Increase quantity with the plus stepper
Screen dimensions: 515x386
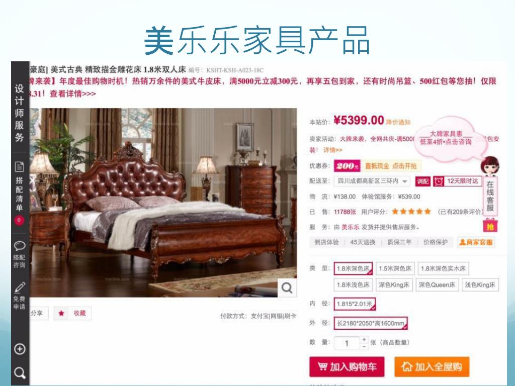point(364,339)
